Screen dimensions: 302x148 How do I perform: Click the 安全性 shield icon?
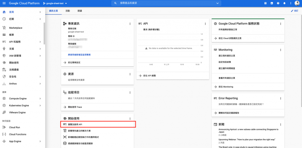[4, 77]
